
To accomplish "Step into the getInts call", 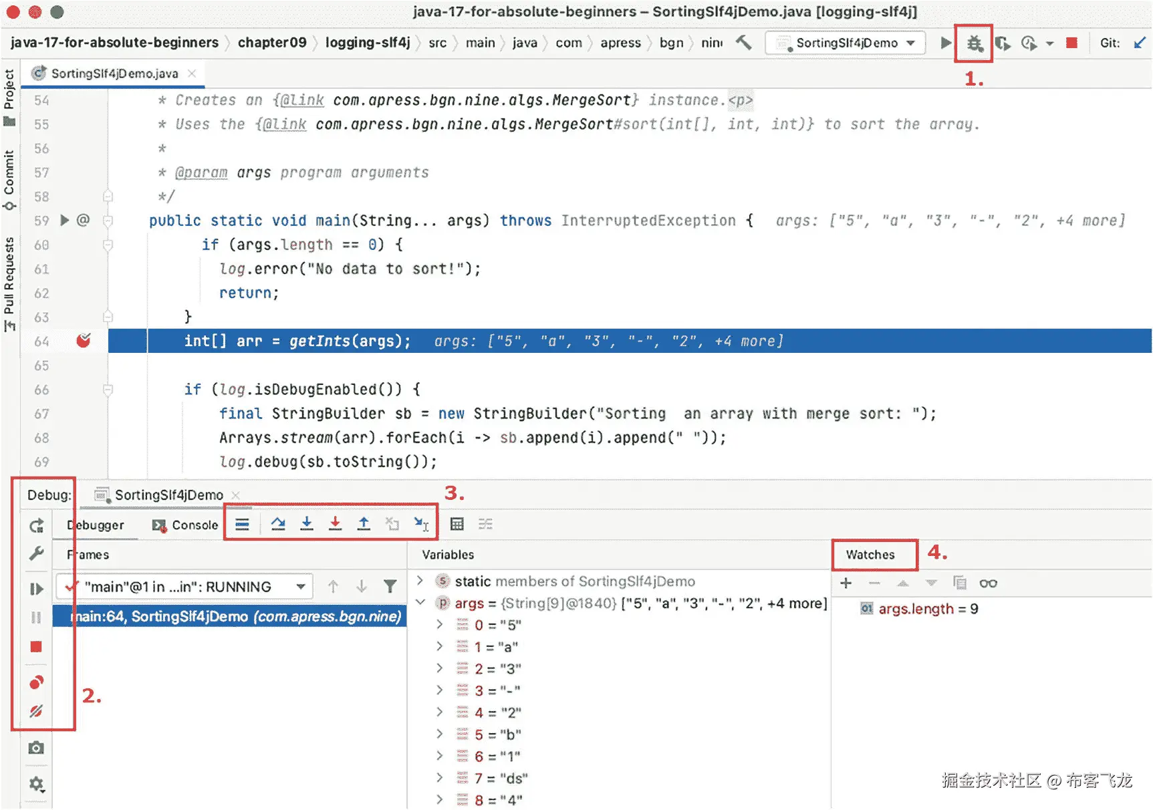I will (x=307, y=524).
